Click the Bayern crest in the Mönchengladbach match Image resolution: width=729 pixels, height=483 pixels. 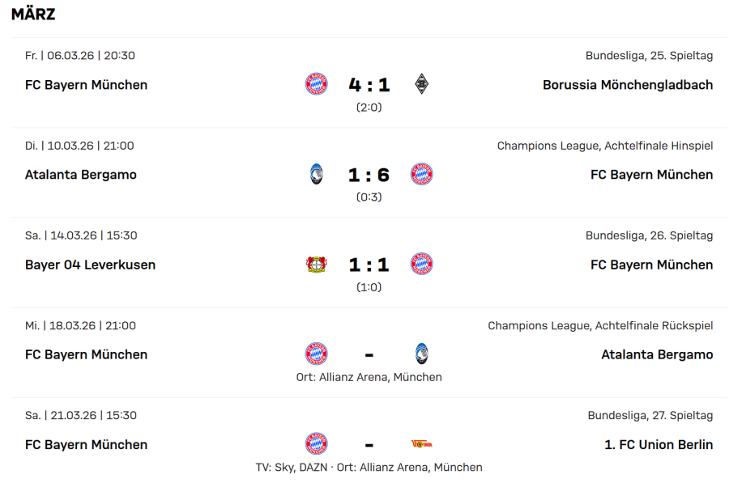pyautogui.click(x=317, y=84)
